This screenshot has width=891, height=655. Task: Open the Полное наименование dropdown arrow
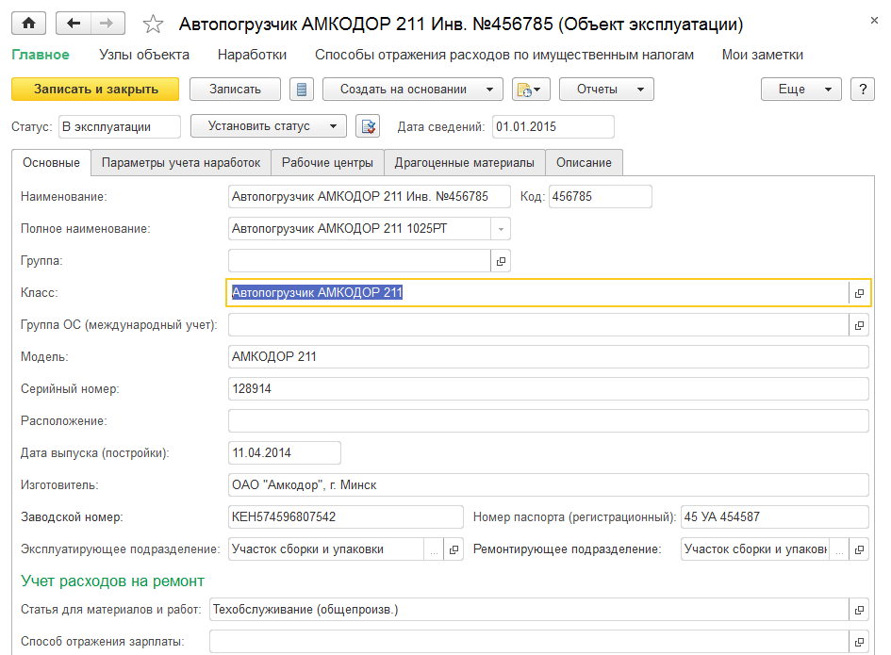tap(501, 229)
